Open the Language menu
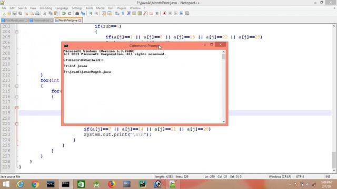 (x=62, y=8)
